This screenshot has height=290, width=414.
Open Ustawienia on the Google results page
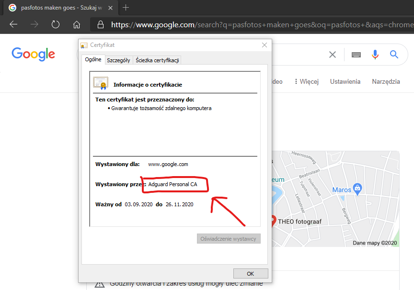point(345,81)
